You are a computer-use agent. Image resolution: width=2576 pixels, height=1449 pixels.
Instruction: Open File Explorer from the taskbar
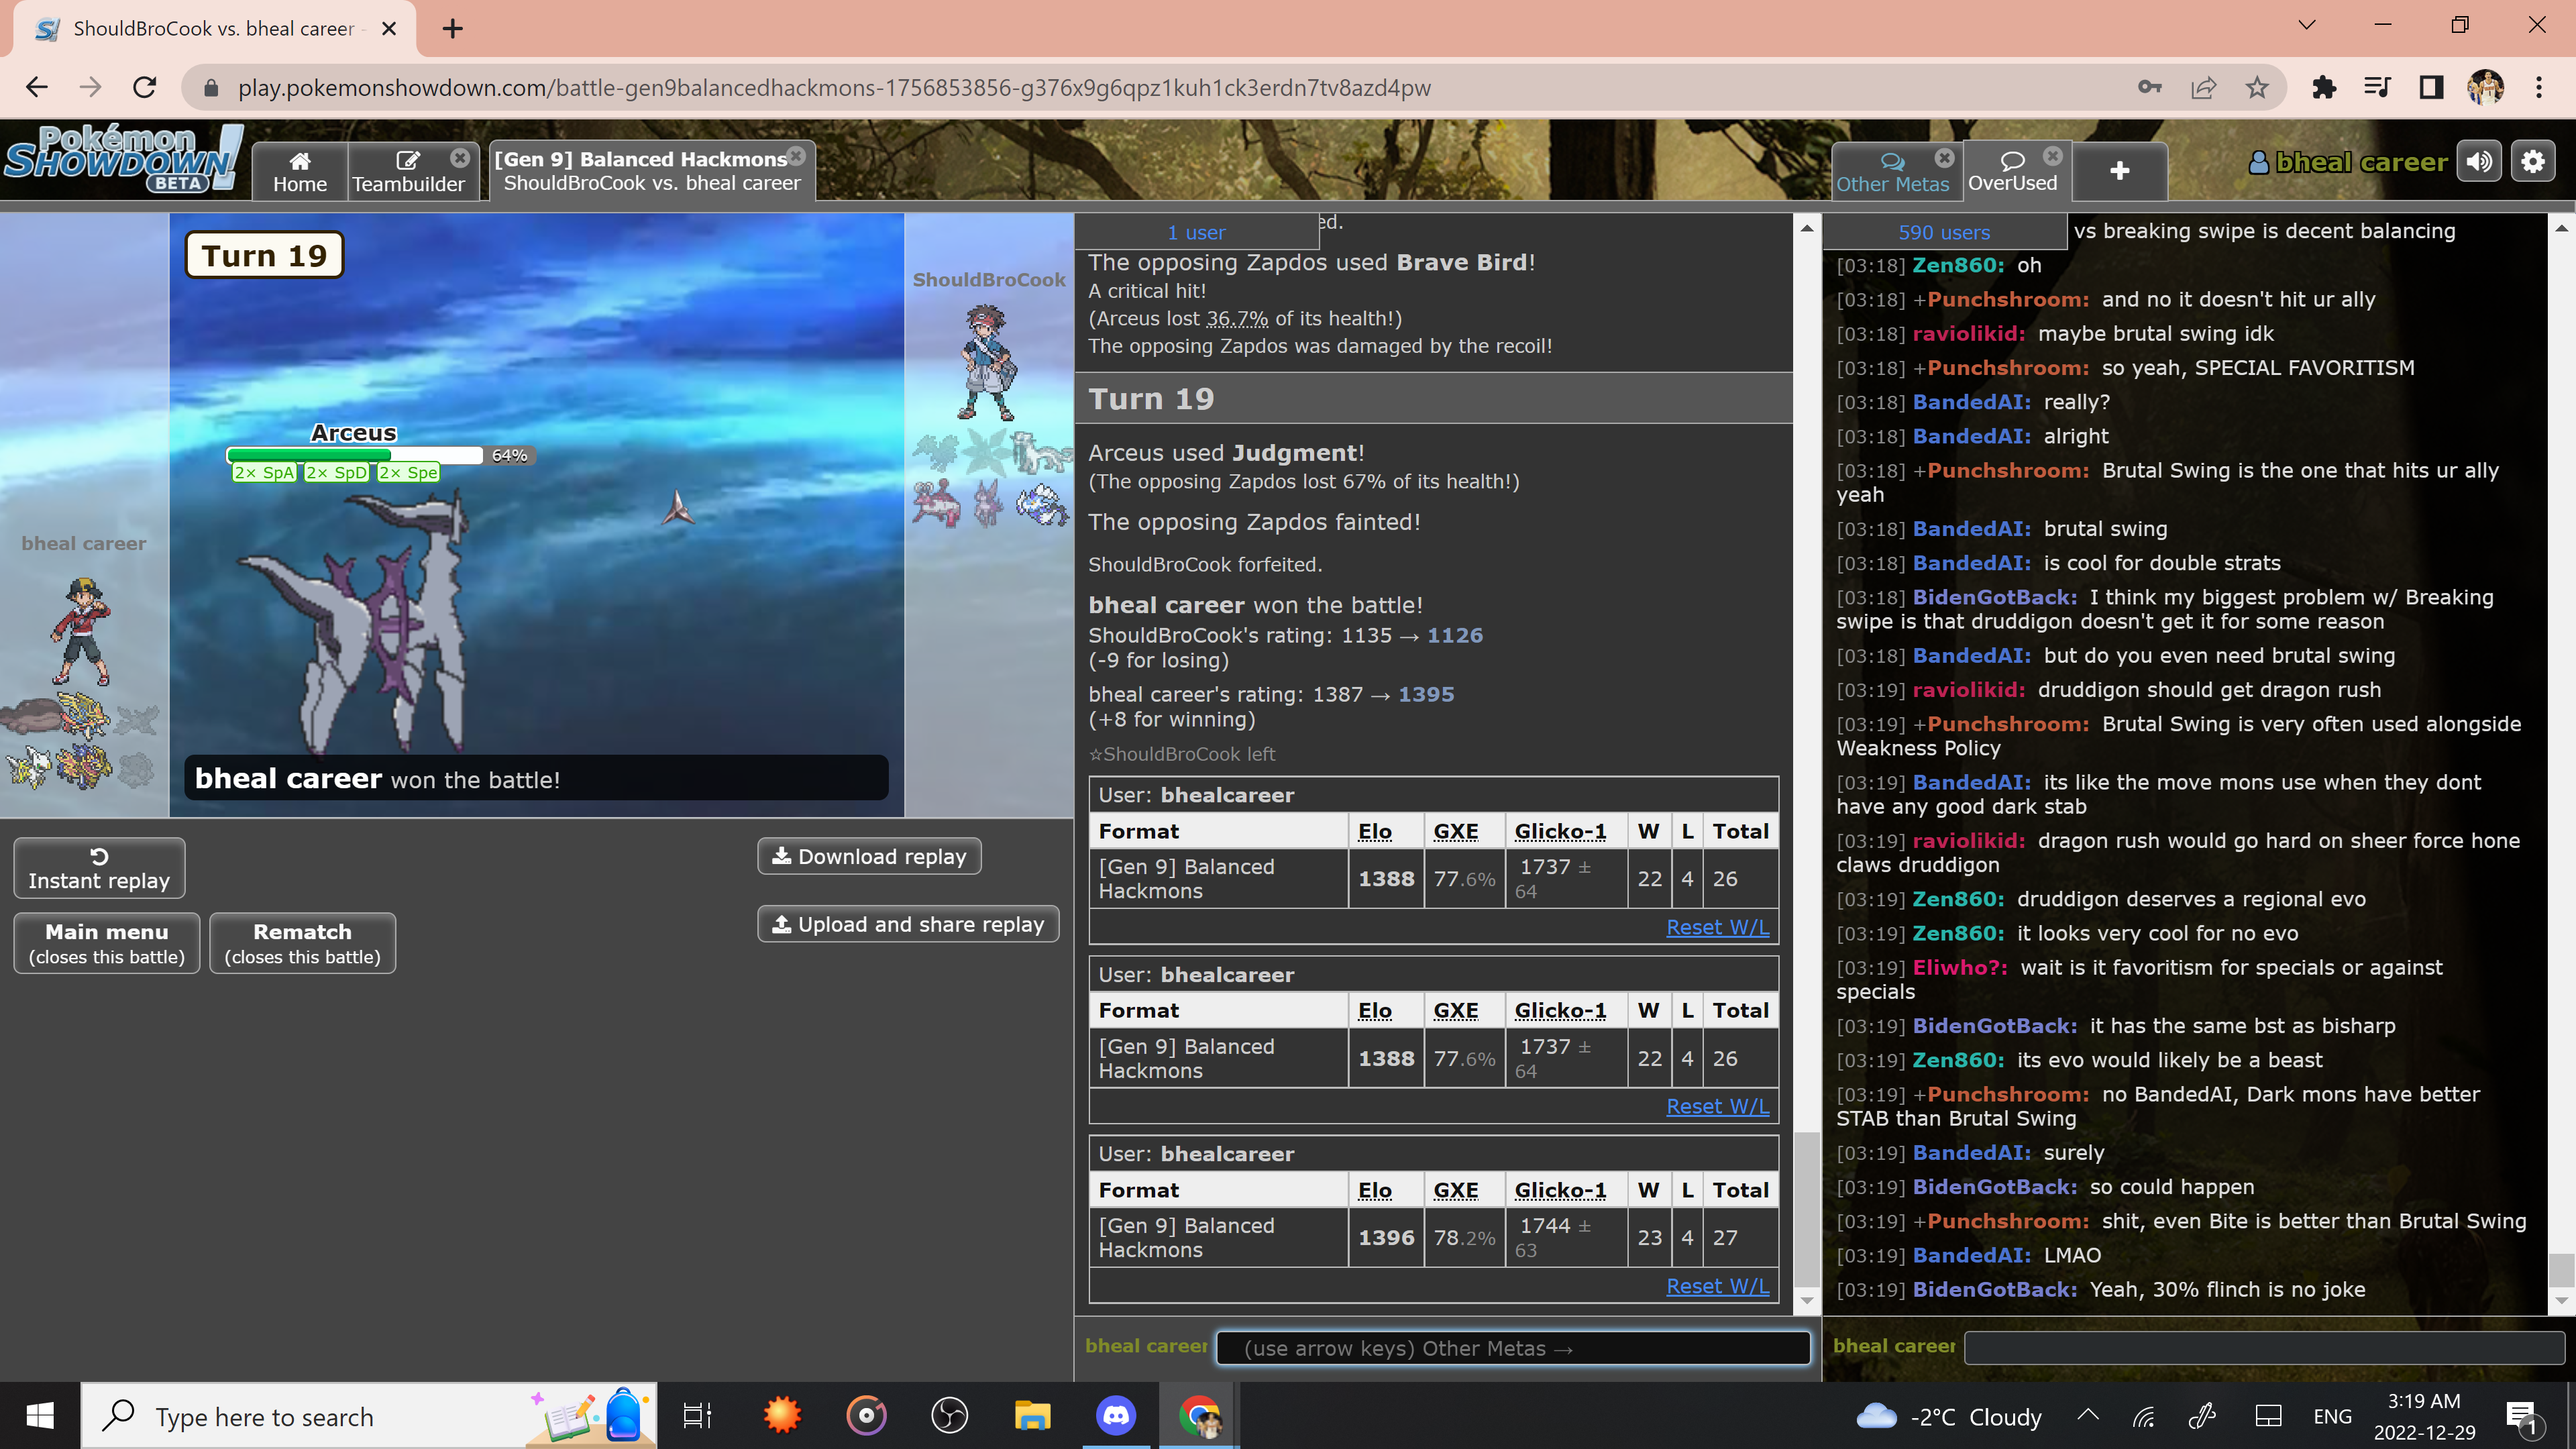coord(1032,1416)
